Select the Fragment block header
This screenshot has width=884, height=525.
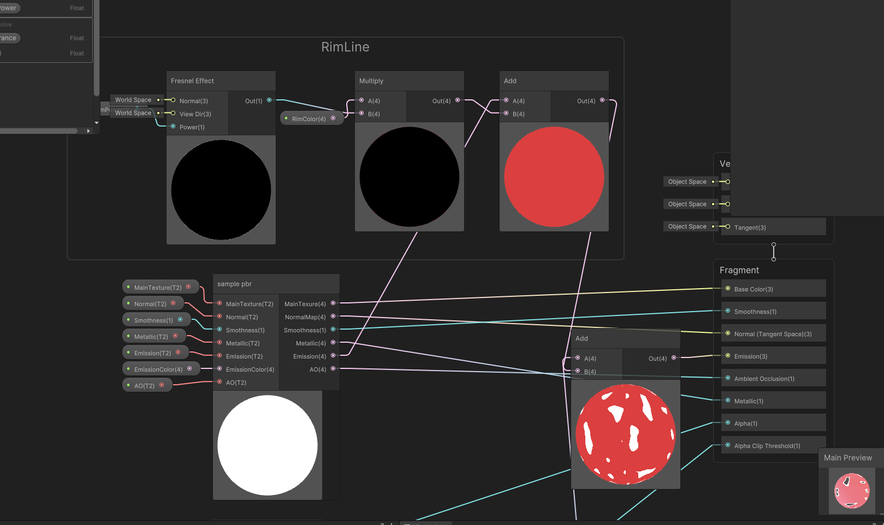coord(739,270)
